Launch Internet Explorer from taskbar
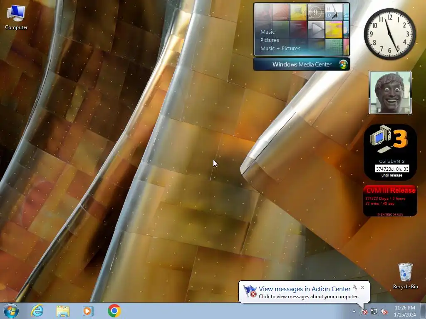Image resolution: width=426 pixels, height=319 pixels. tap(37, 311)
